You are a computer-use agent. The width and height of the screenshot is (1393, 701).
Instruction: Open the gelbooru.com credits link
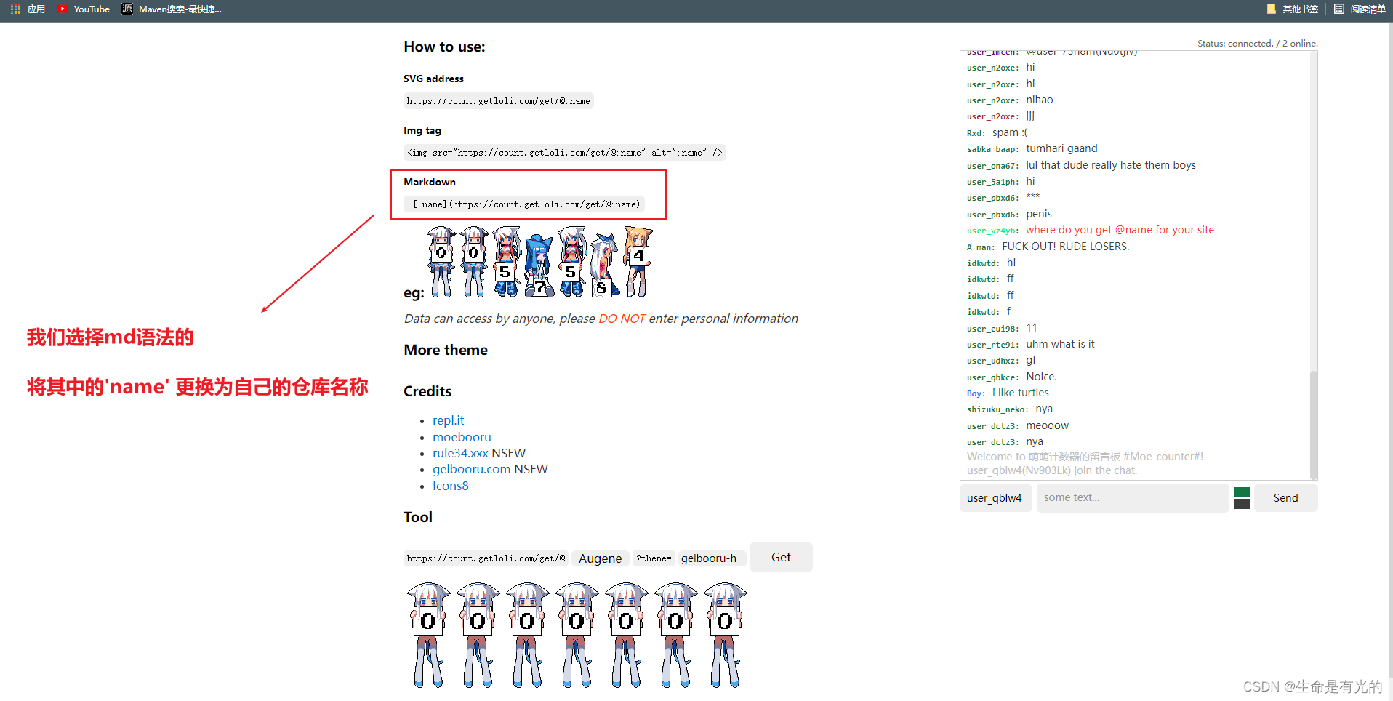point(471,469)
